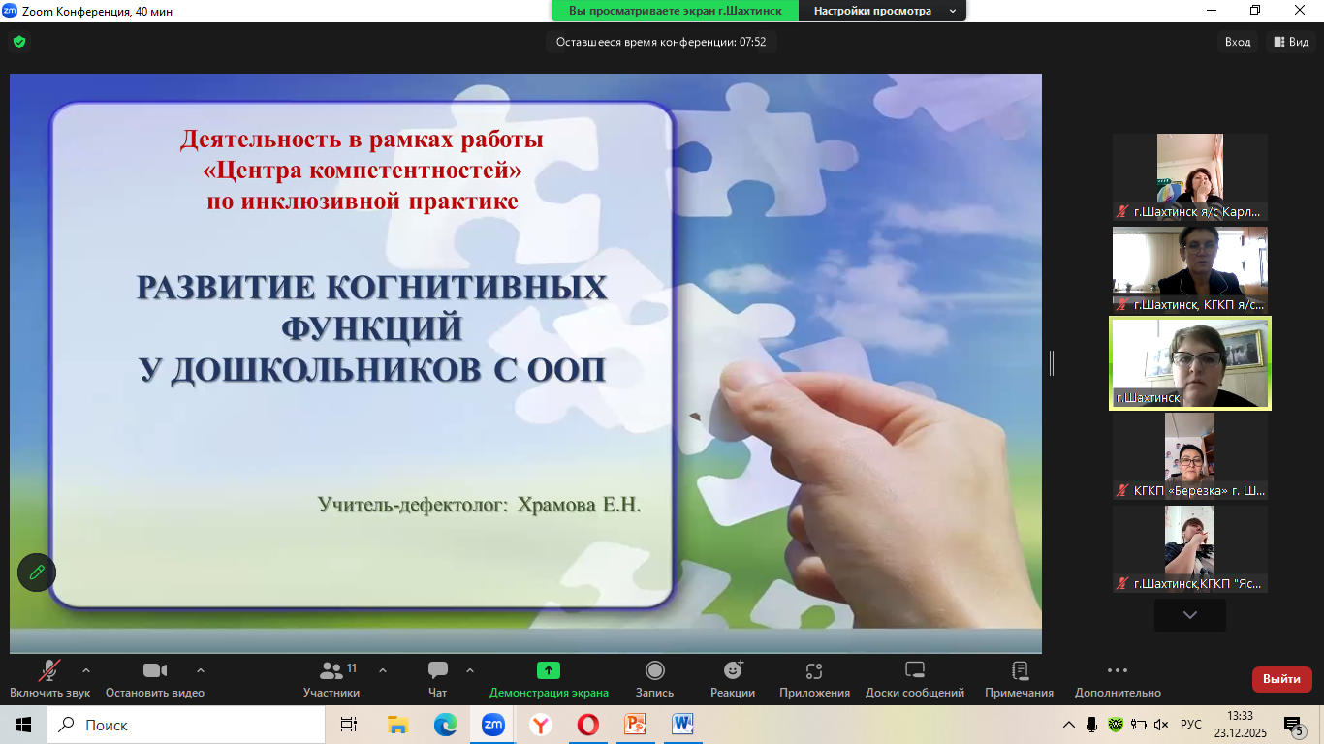Expand the audio options arrow
The height and width of the screenshot is (744, 1324).
point(86,669)
